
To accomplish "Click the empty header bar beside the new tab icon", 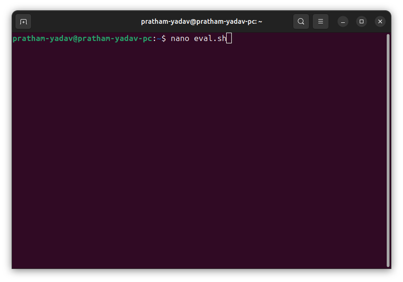I will point(85,22).
